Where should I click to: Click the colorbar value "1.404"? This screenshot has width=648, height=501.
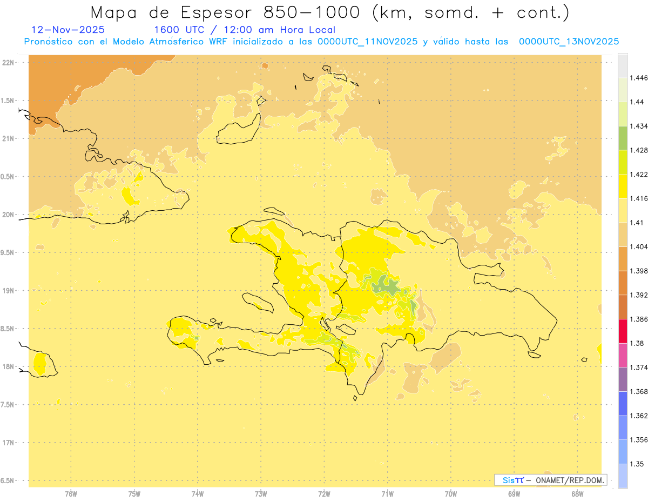click(x=638, y=246)
